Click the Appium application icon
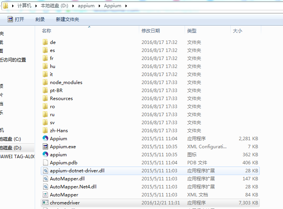Viewport: 283px width, 209px height. pos(45,138)
